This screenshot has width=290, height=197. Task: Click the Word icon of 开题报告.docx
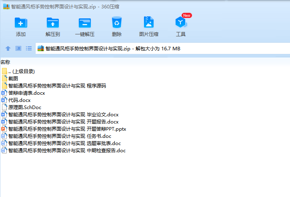click(x=4, y=122)
